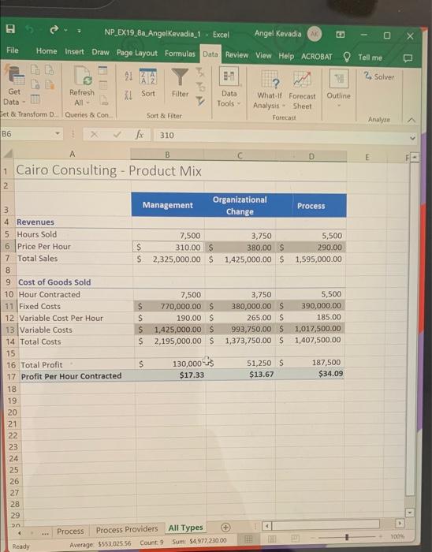Sort A to Z ascending icon
432x552 pixels.
128,76
